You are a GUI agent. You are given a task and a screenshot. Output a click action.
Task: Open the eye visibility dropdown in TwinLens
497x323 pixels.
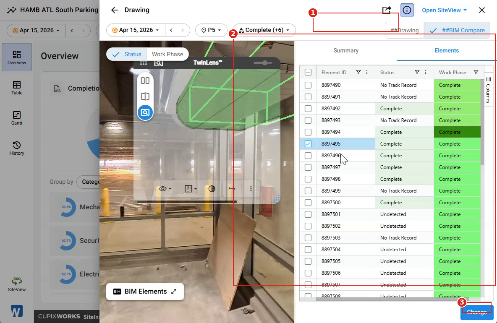click(x=165, y=189)
